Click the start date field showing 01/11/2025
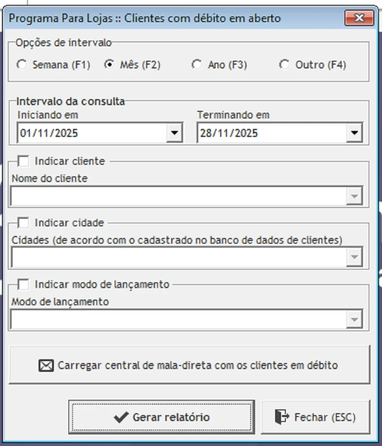Image resolution: width=382 pixels, height=446 pixels. (x=92, y=133)
